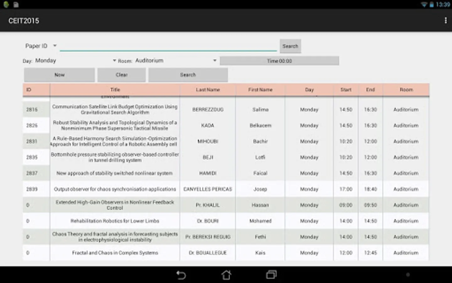Open the recent apps overview
This screenshot has height=283, width=452.
click(x=271, y=275)
